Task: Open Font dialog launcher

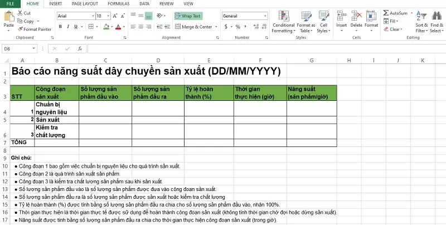Action: (125, 37)
